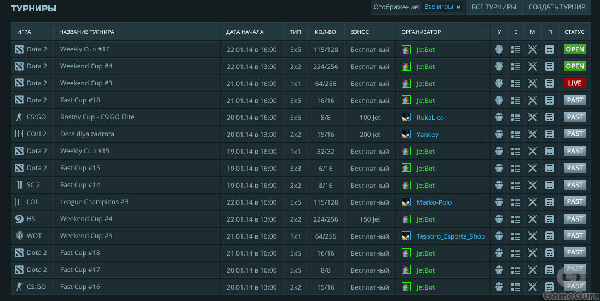Click the 200 jet entry fee cell
The image size is (600, 301).
(x=370, y=134)
